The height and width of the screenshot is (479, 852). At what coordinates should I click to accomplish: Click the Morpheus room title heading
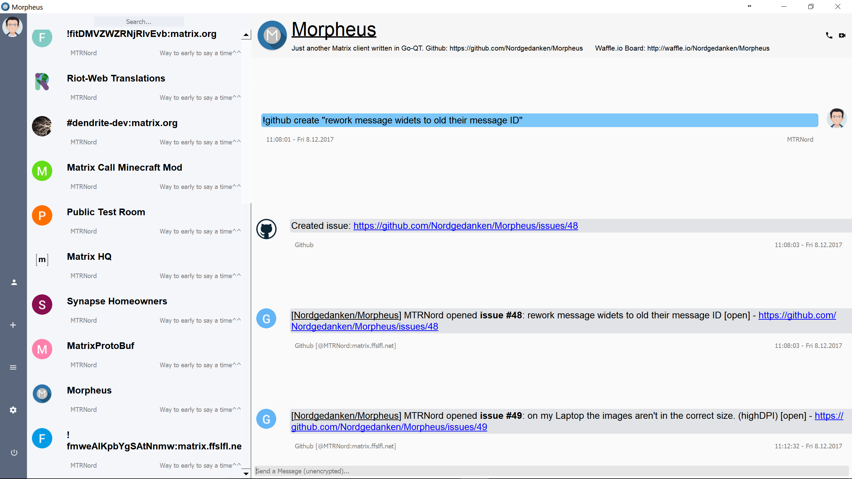pos(334,29)
